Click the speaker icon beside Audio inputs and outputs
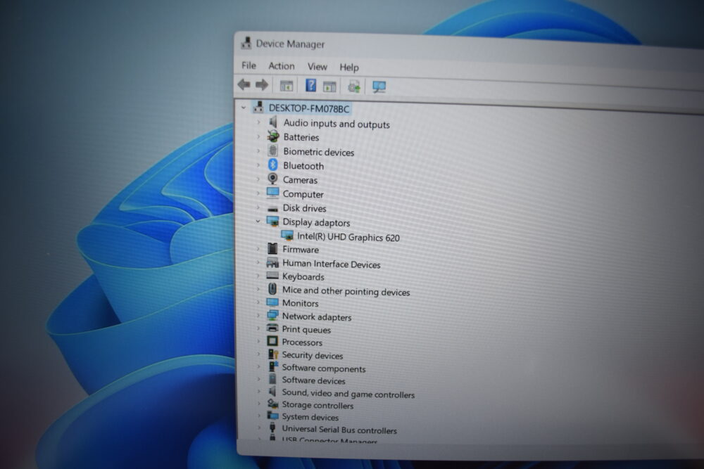Screen dimensions: 704x469 [272, 122]
